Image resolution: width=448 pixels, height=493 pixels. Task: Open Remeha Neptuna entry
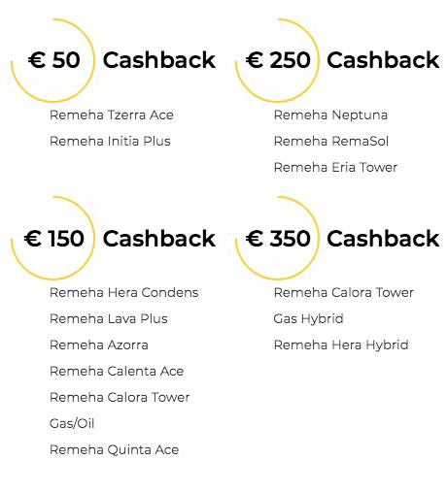coord(330,115)
